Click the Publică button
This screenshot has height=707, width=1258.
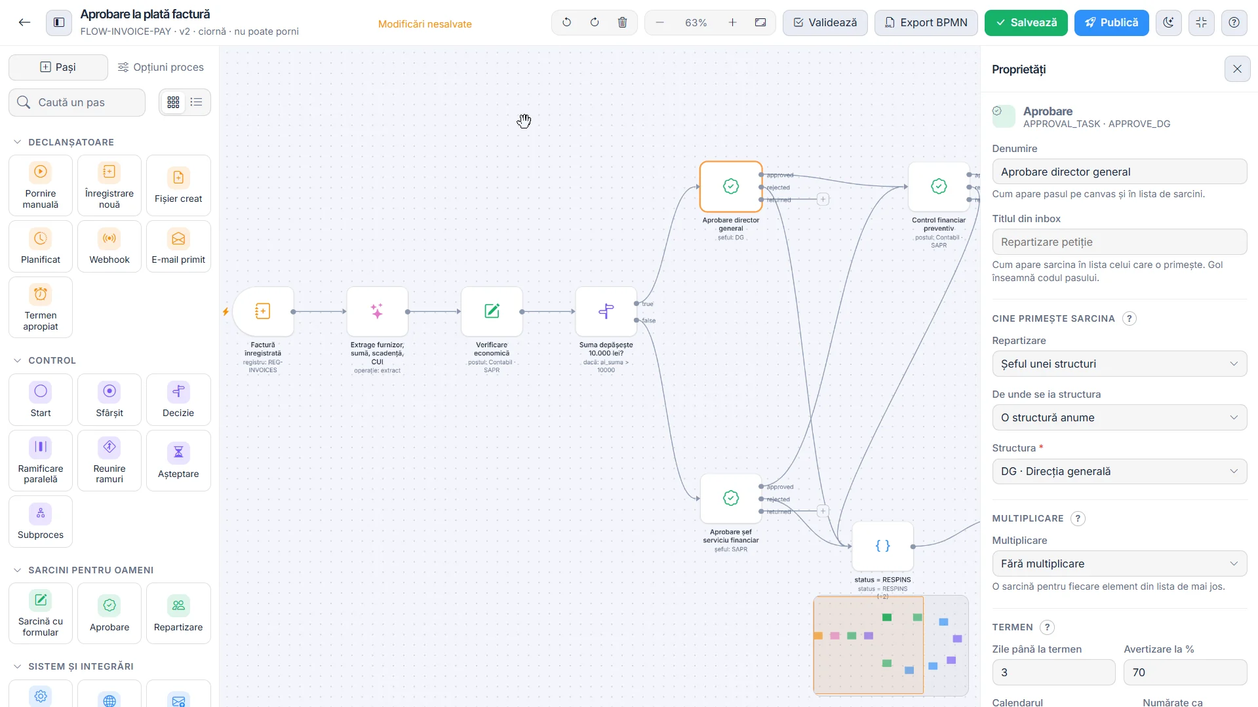1111,22
